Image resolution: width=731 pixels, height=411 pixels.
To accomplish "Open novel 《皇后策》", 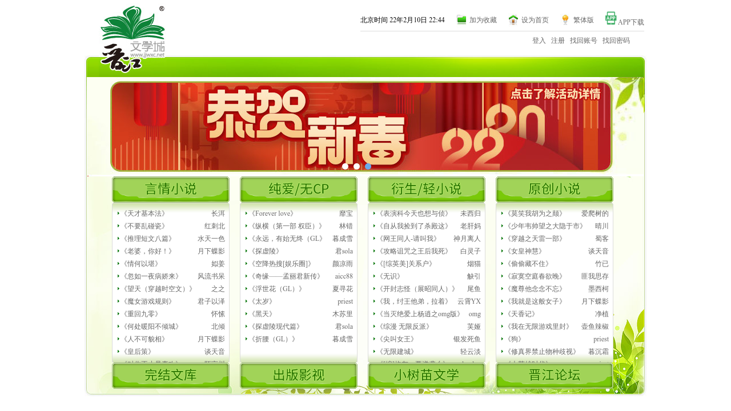I will pos(136,352).
